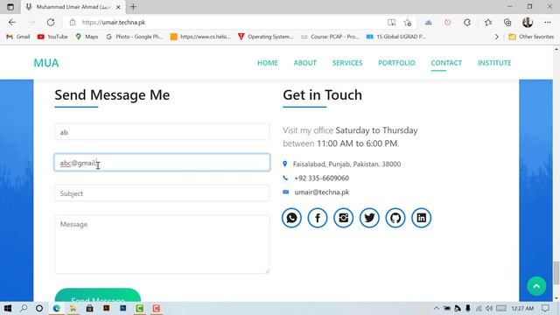The image size is (560, 315).
Task: Open the notification center icon
Action: coord(545,308)
